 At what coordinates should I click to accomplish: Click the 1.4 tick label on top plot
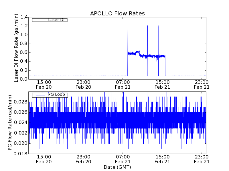(x=24, y=17)
